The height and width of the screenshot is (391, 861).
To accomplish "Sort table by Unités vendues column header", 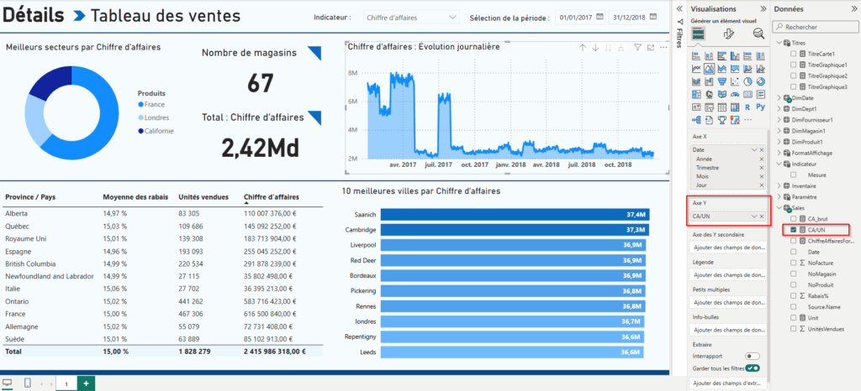I will [x=203, y=196].
